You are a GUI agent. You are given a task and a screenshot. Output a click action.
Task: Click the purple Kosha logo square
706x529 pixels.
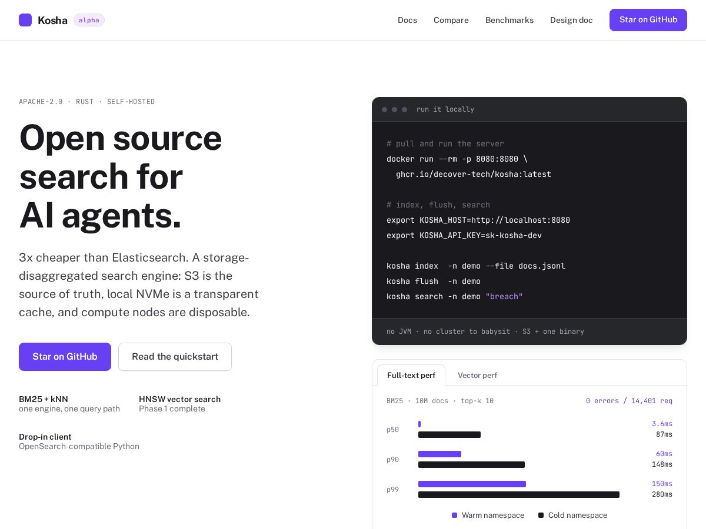click(x=25, y=20)
